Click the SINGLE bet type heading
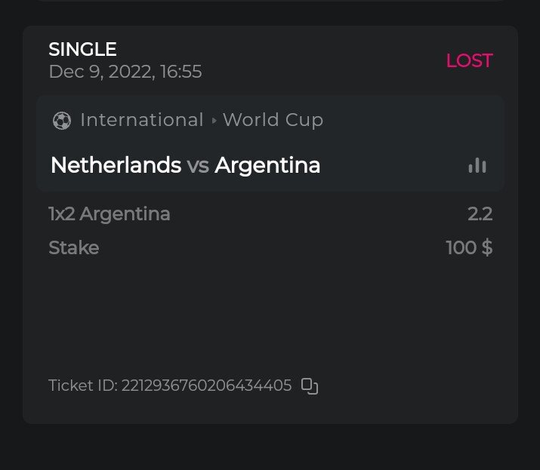Screen dimensions: 540x470 coord(82,50)
